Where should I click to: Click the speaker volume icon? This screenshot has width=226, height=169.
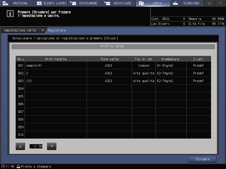click(209, 3)
